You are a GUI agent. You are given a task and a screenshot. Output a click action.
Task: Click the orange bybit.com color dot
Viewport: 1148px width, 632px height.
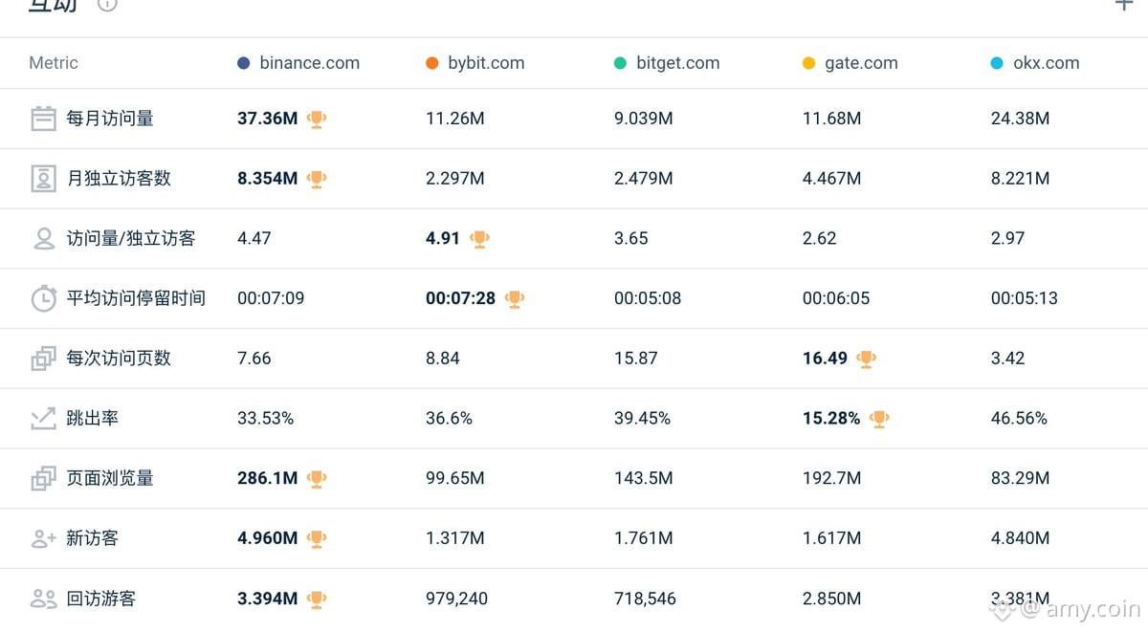(431, 63)
